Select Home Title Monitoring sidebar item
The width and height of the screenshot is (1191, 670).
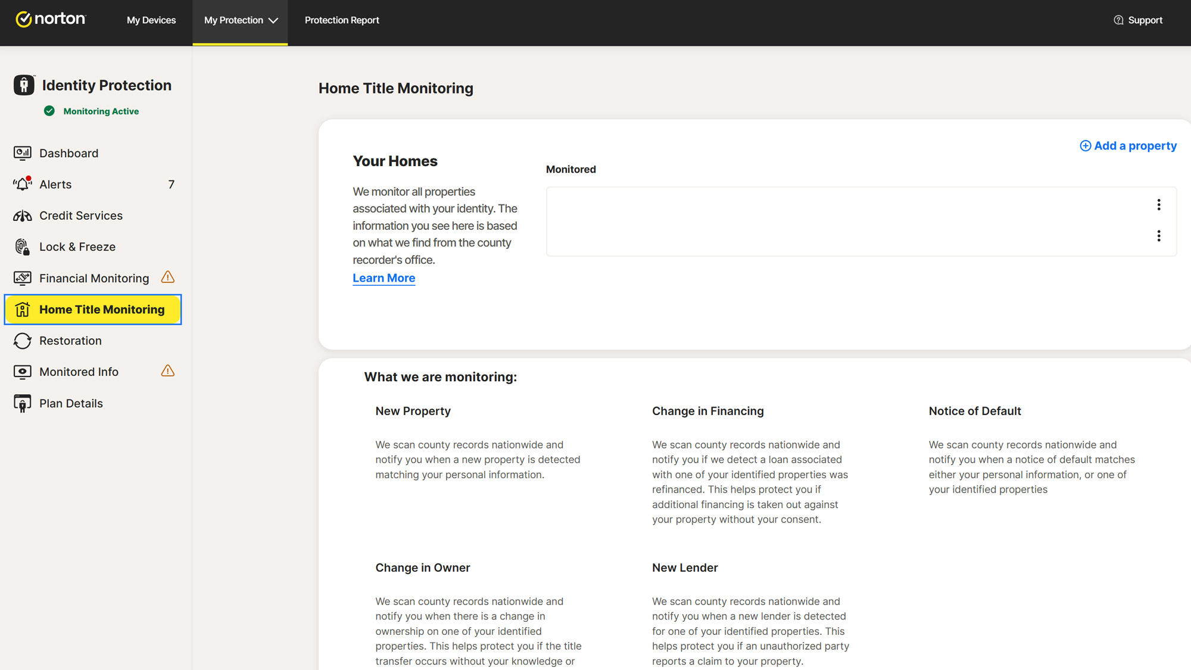click(93, 310)
